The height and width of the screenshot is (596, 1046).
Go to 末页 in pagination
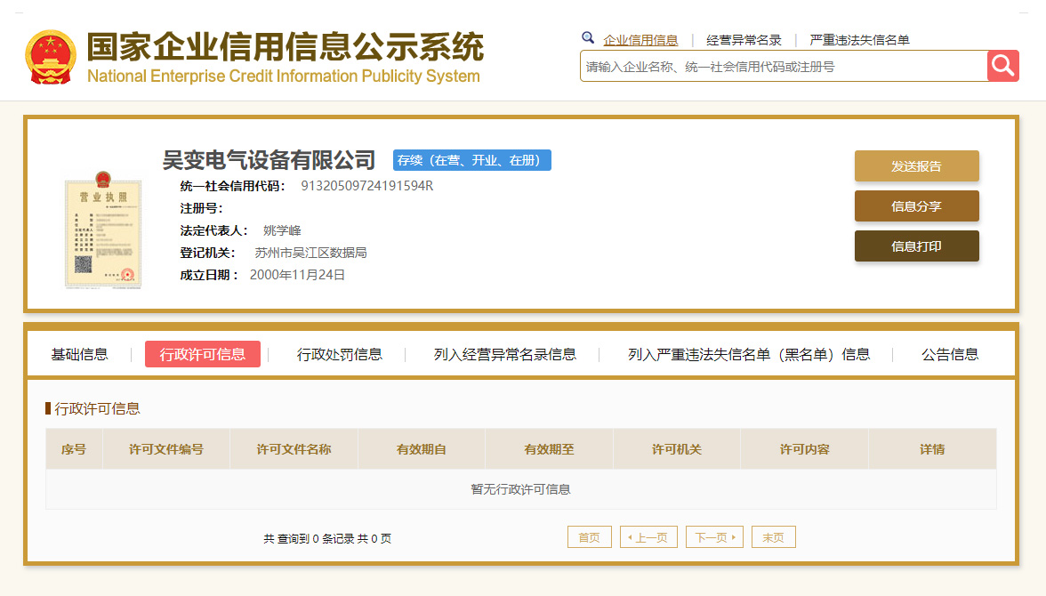[x=773, y=537]
